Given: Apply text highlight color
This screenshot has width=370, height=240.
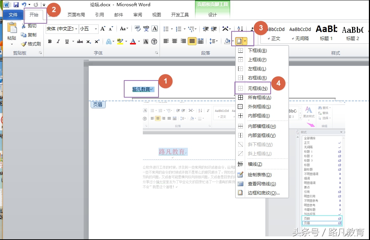Looking at the screenshot, I should tap(119, 41).
